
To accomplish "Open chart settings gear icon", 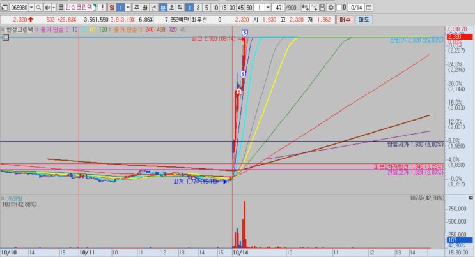I will tap(331, 7).
